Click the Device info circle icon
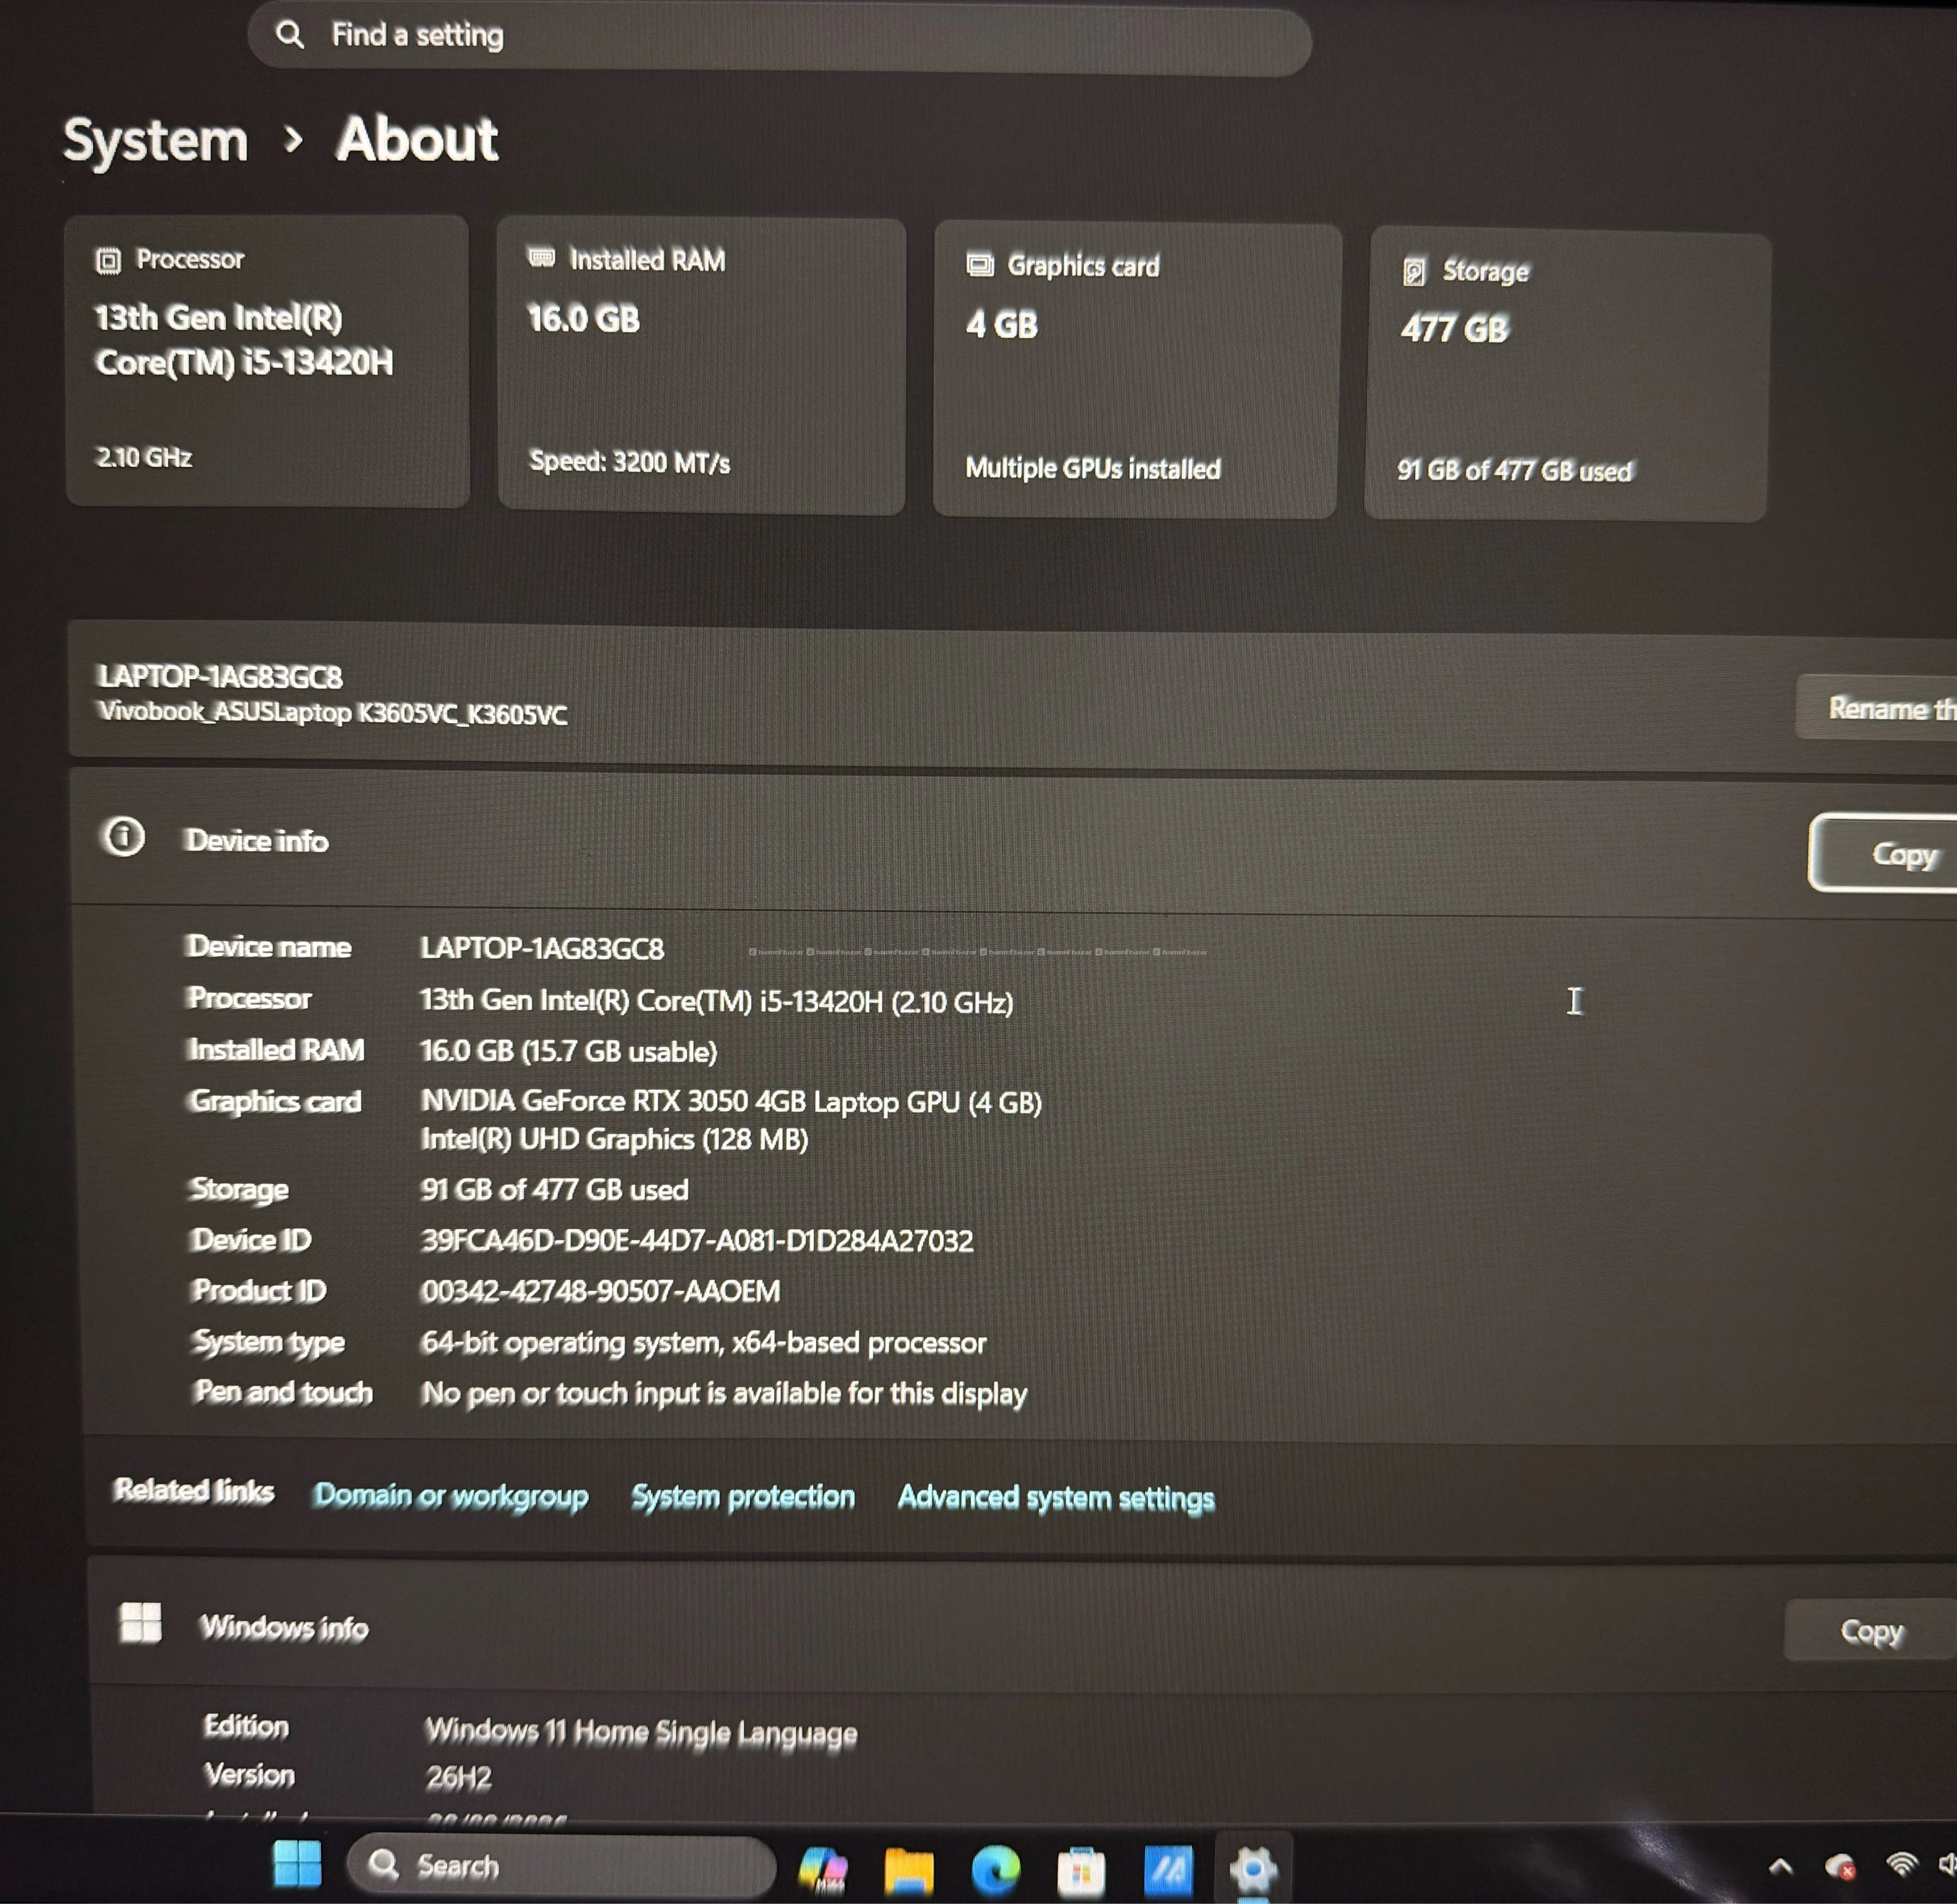 coord(124,836)
